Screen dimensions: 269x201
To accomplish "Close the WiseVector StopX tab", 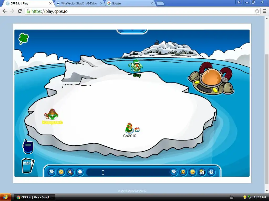I will [x=101, y=3].
